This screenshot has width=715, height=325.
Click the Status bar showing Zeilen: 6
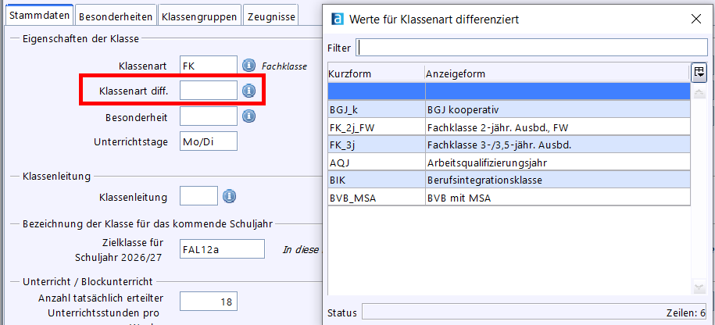(534, 313)
